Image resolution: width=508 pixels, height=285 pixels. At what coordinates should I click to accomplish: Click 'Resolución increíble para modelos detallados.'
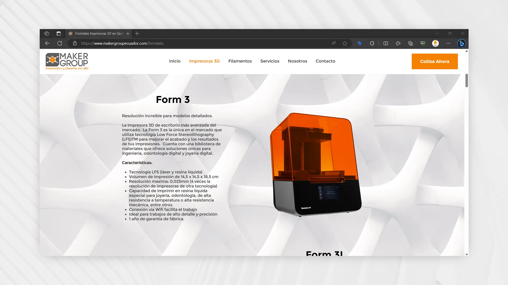[167, 116]
